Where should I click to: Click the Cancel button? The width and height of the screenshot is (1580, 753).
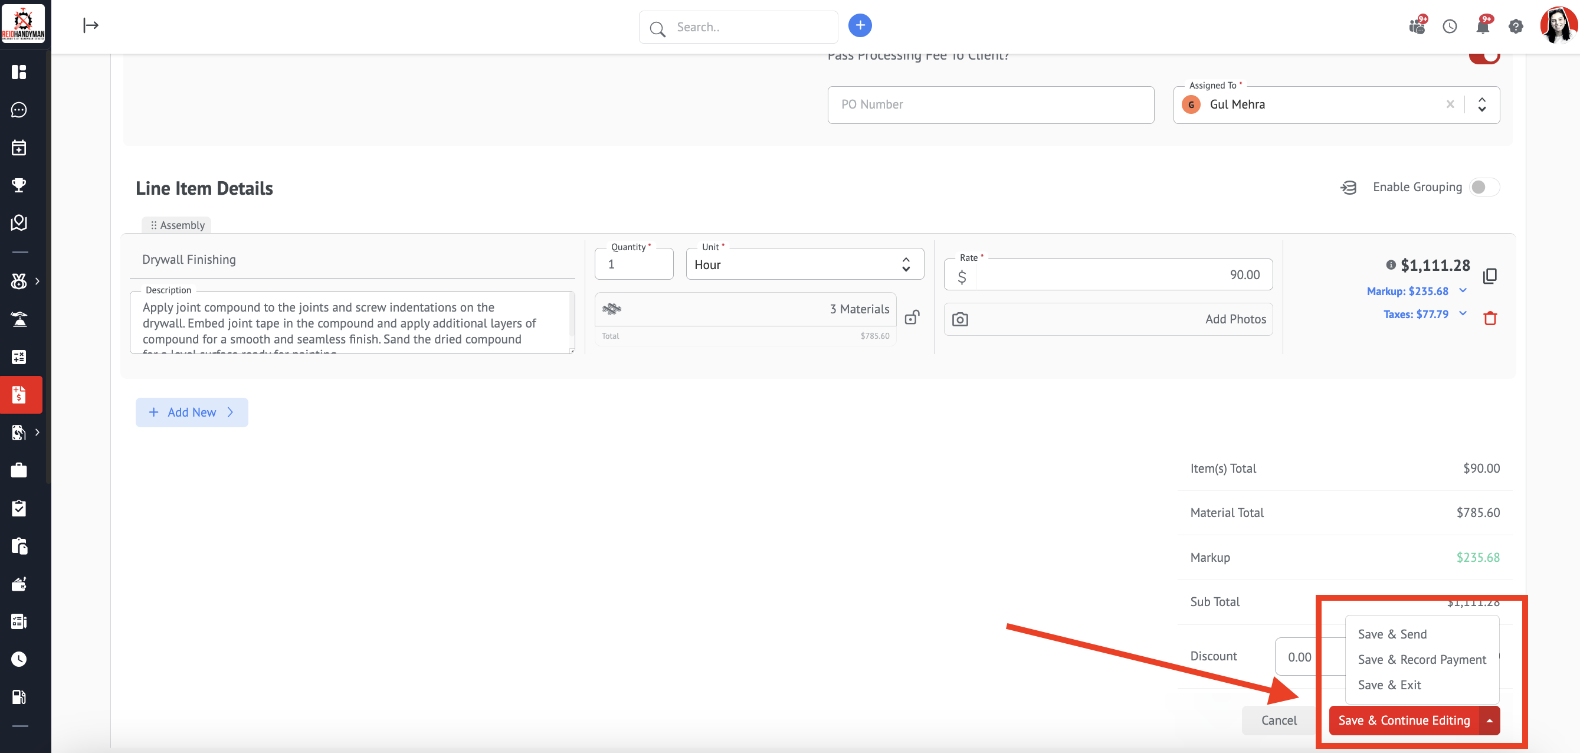coord(1279,720)
